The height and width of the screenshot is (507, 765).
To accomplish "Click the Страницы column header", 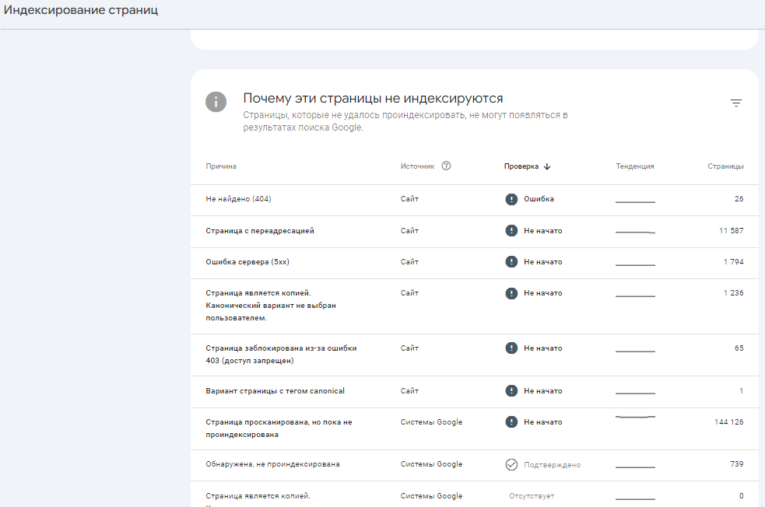I will click(x=725, y=166).
